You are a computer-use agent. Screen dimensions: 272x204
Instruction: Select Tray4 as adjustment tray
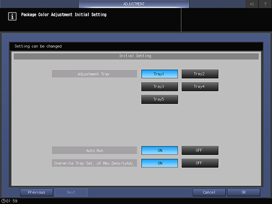click(x=200, y=87)
